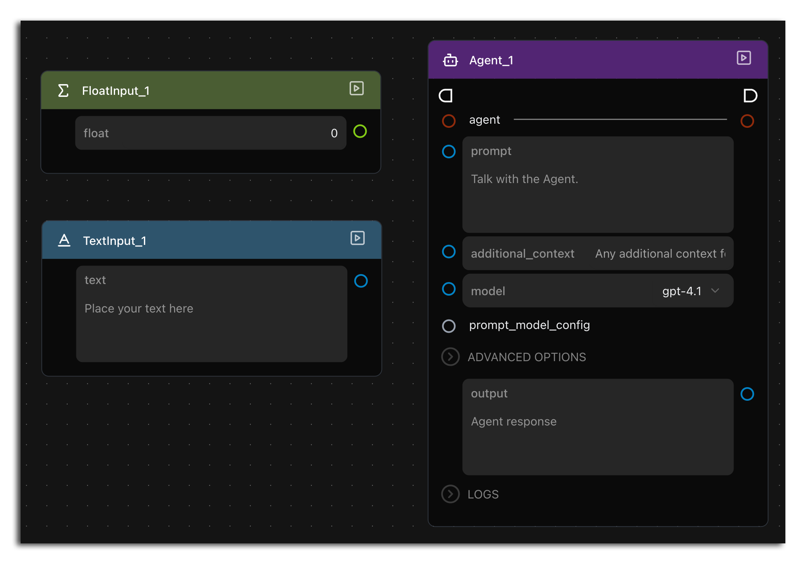Select the Agent_1 node title
Viewport: 806px width, 564px height.
tap(491, 61)
